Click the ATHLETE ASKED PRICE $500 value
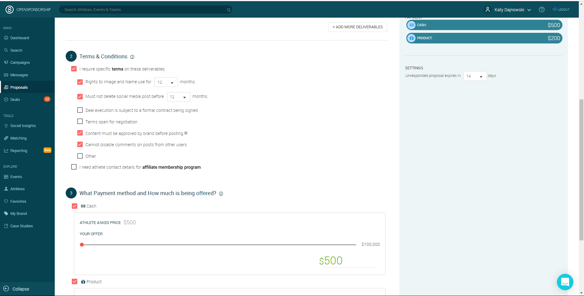Viewport: 584px width, 296px height. click(130, 222)
